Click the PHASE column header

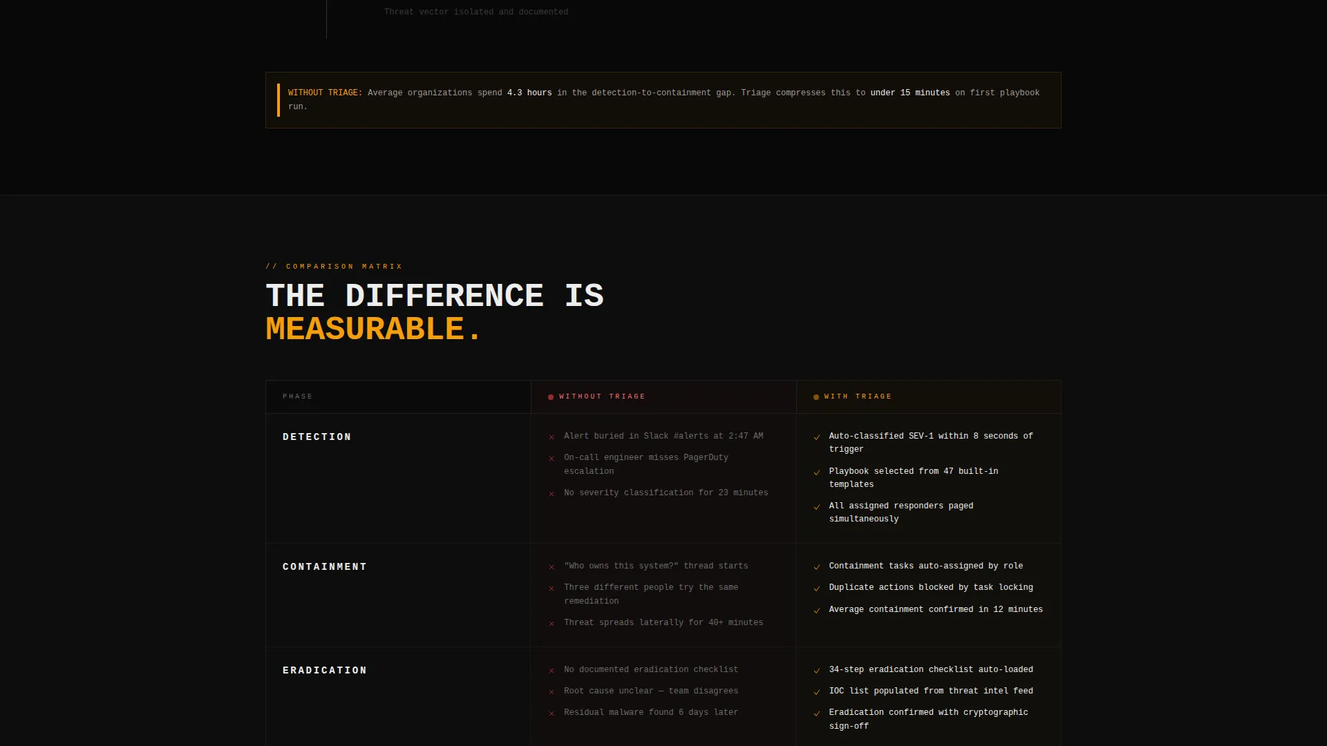(x=298, y=396)
